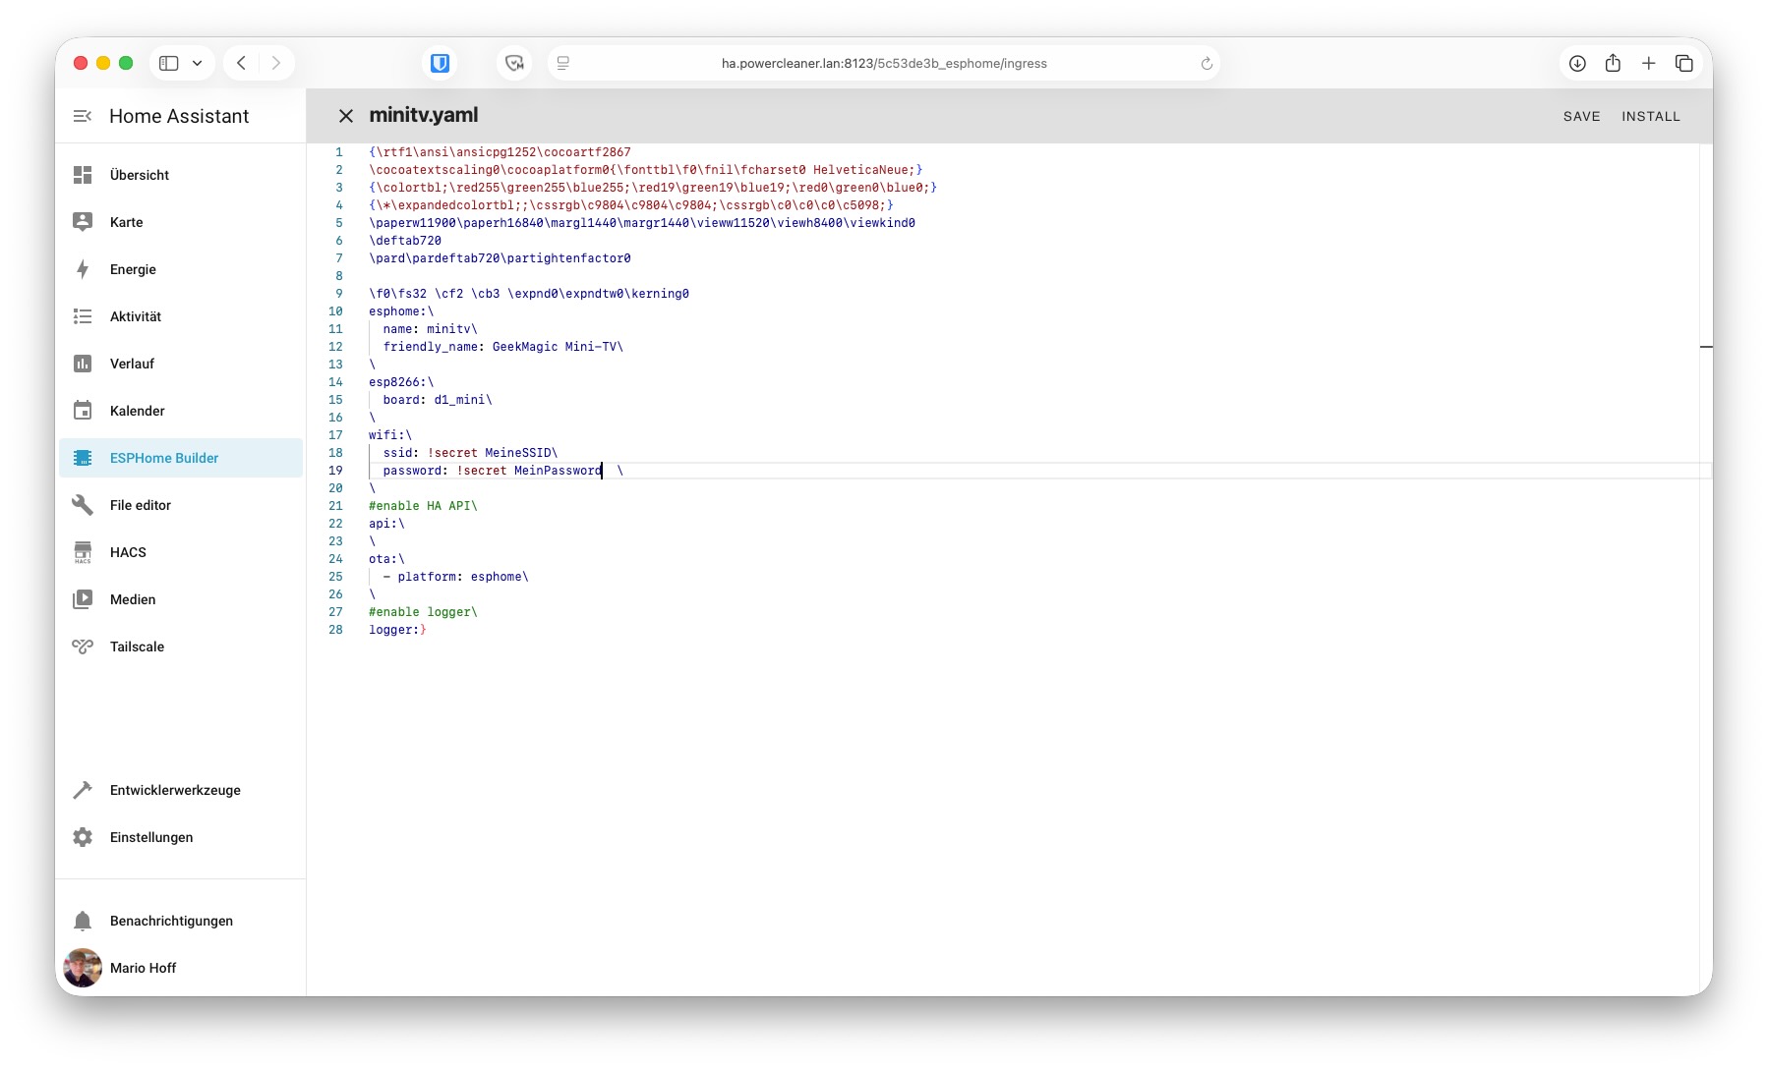Image resolution: width=1768 pixels, height=1069 pixels.
Task: Open the Kalender calendar icon
Action: coord(83,411)
